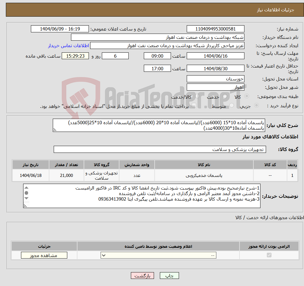Click column header گروه کالا in table

(102, 165)
